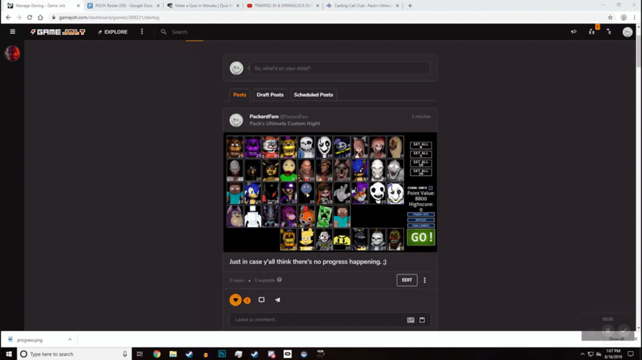Open the Oculus app on the taskbar
642x360 pixels.
pos(288,354)
